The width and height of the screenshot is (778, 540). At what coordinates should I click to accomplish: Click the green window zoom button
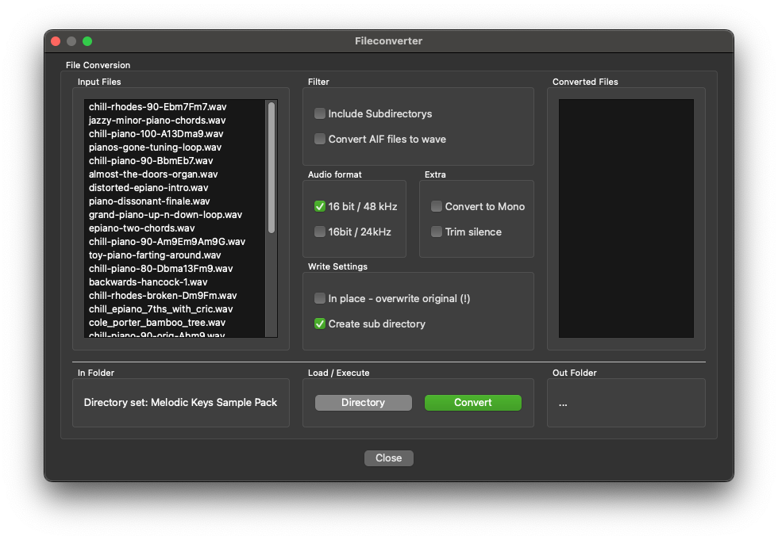tap(87, 41)
